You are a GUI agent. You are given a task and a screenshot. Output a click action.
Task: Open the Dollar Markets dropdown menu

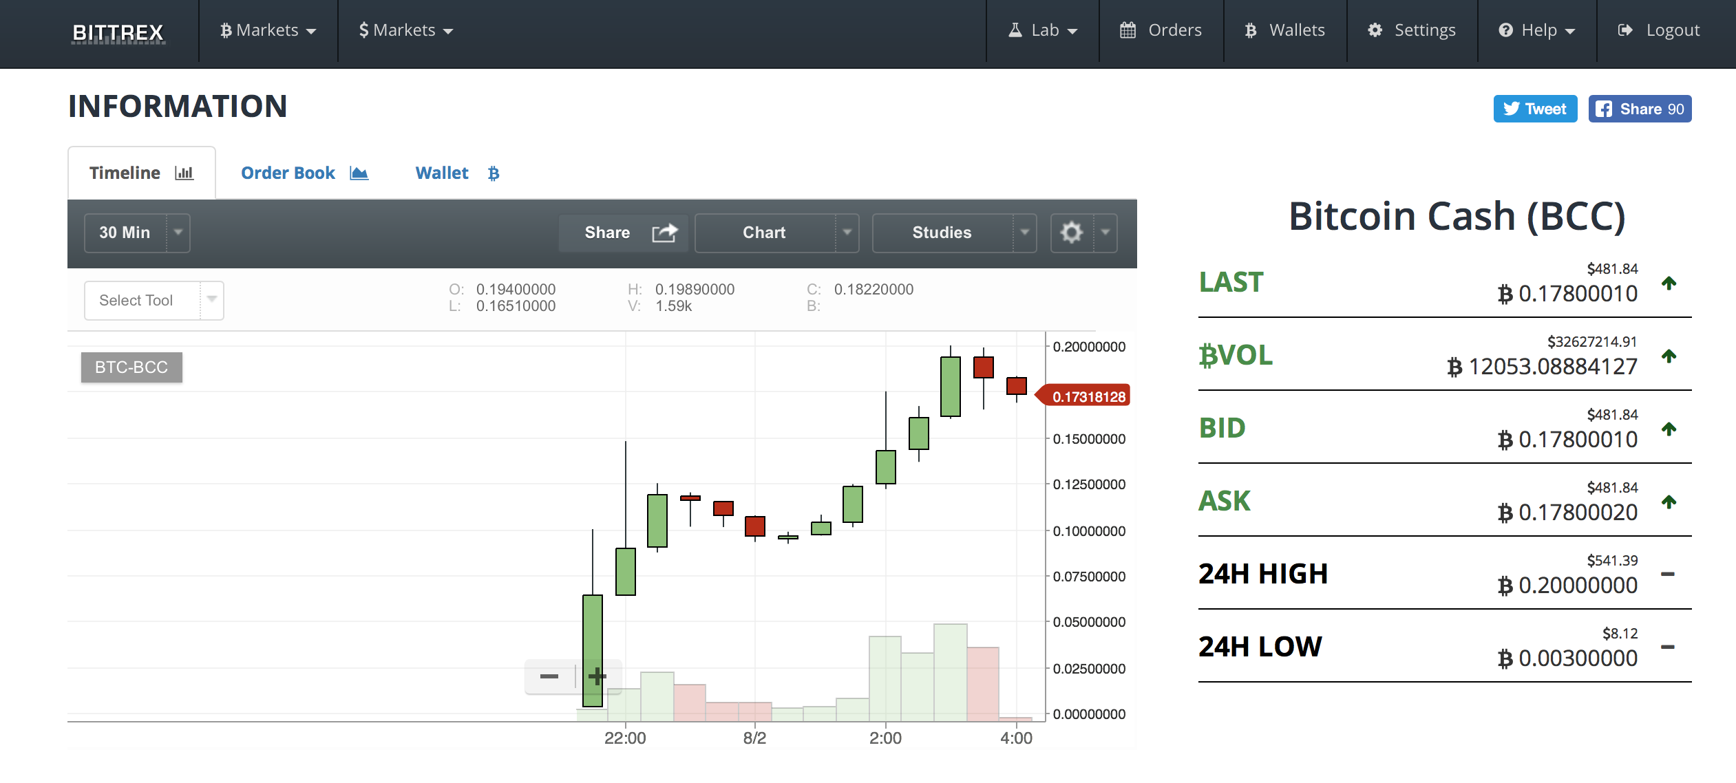406,30
